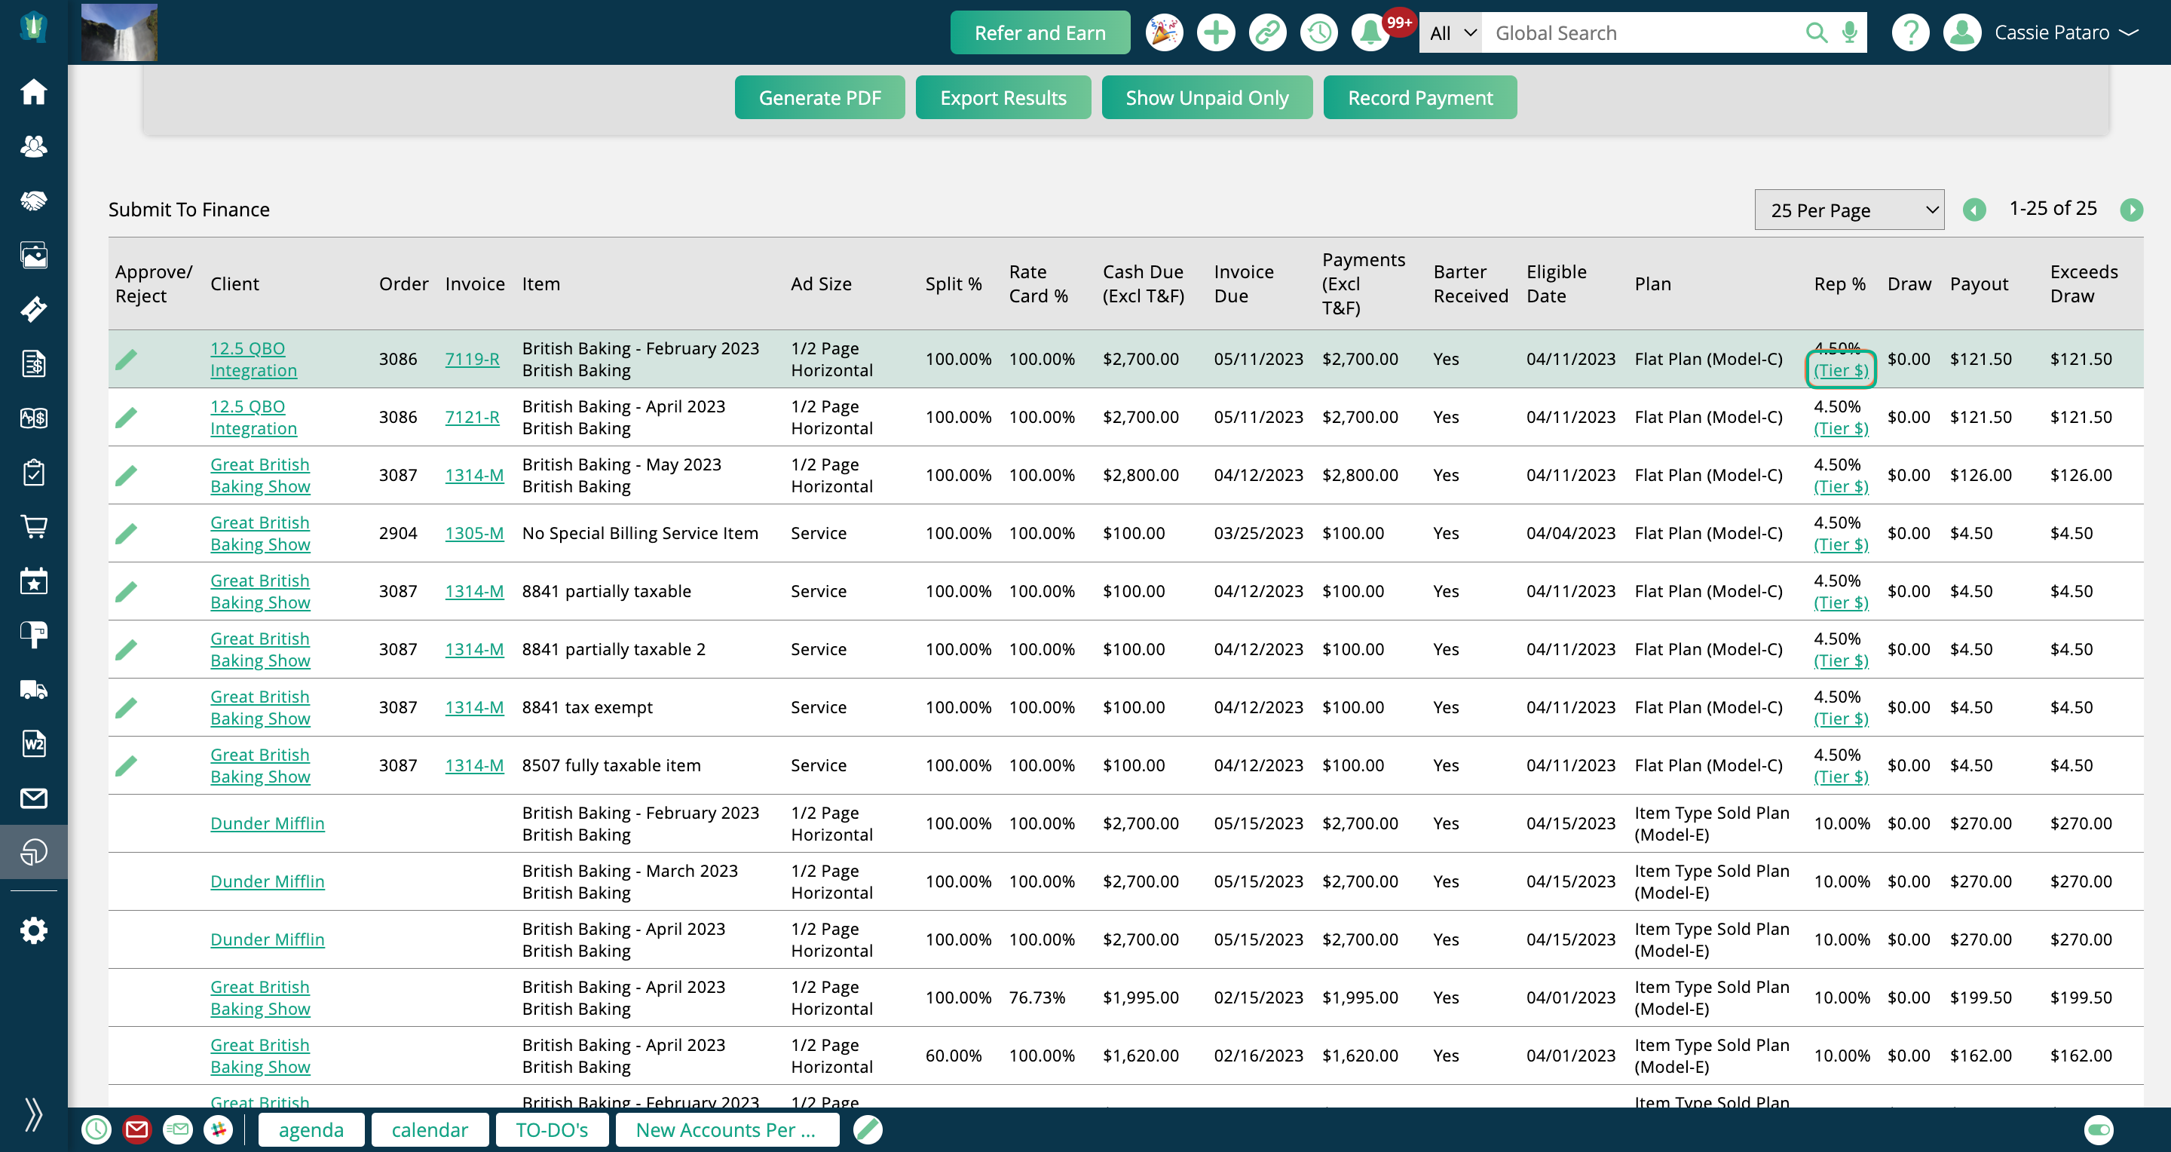Click the Refer and Earn button
Viewport: 2171px width, 1152px height.
[x=1040, y=33]
